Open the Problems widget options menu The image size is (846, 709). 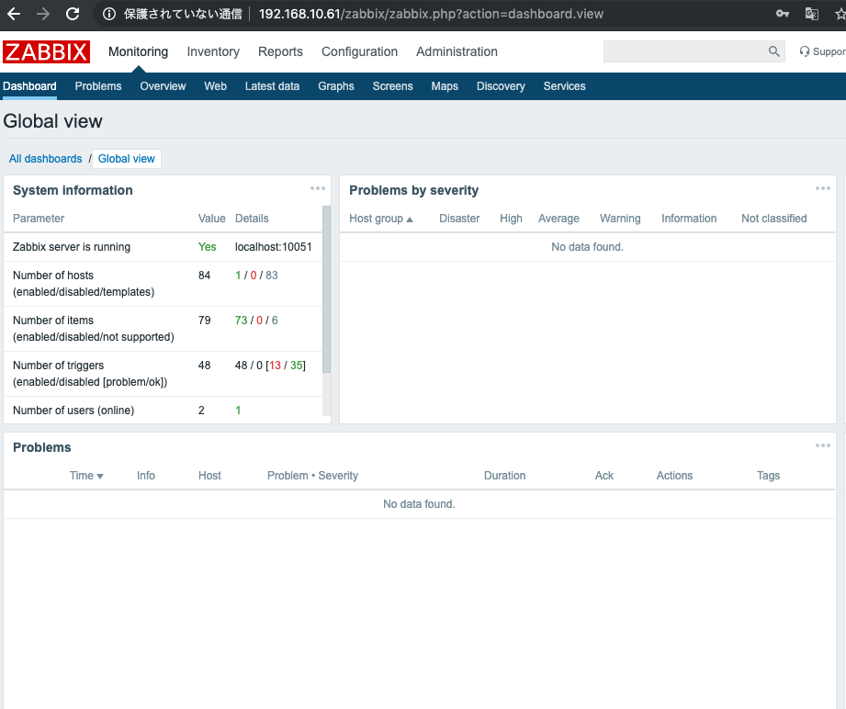tap(822, 445)
